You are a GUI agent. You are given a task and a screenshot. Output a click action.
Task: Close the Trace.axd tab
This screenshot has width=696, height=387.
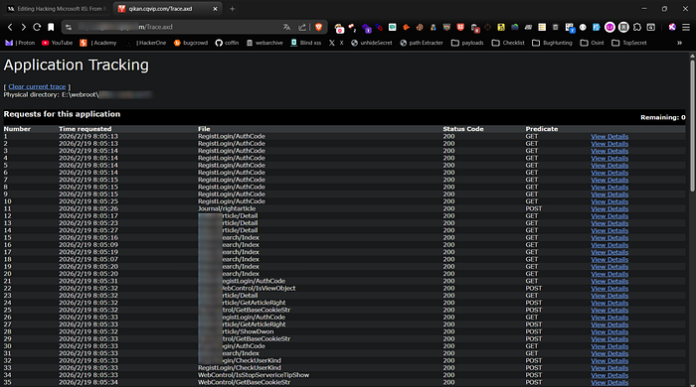click(216, 9)
